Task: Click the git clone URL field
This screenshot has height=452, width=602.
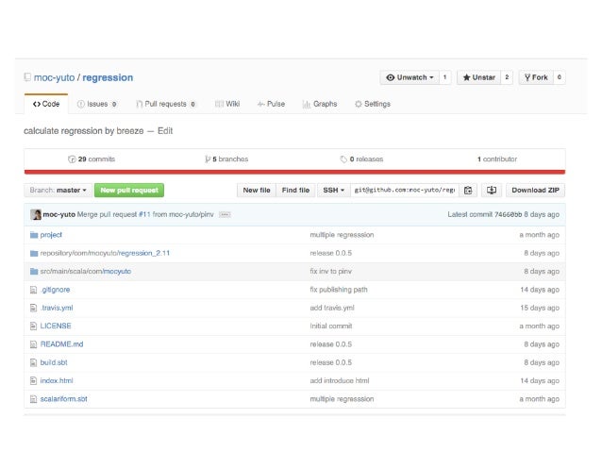Action: tap(403, 190)
